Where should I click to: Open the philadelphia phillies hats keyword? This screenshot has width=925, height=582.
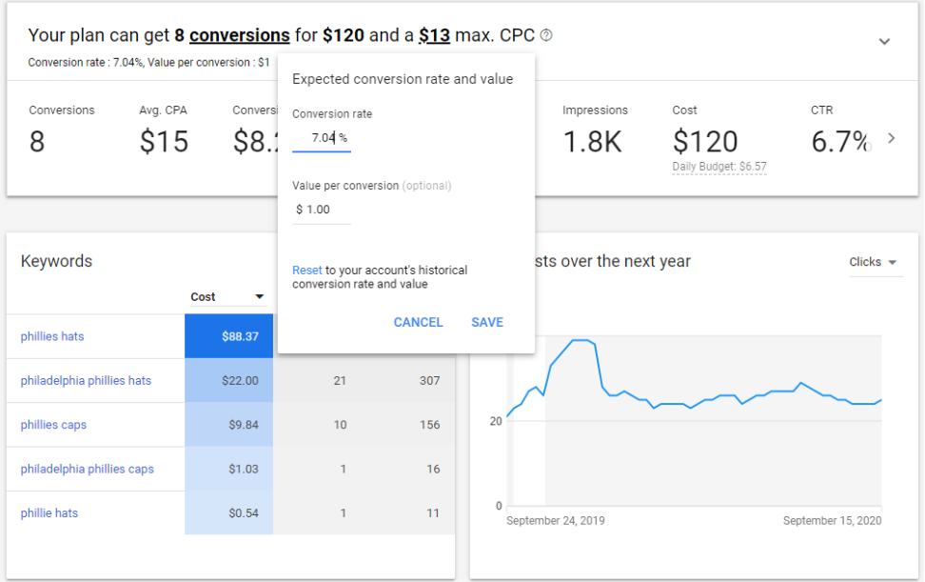(x=86, y=381)
